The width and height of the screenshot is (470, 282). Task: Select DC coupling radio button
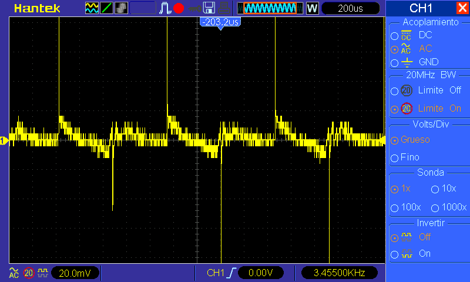pyautogui.click(x=394, y=36)
